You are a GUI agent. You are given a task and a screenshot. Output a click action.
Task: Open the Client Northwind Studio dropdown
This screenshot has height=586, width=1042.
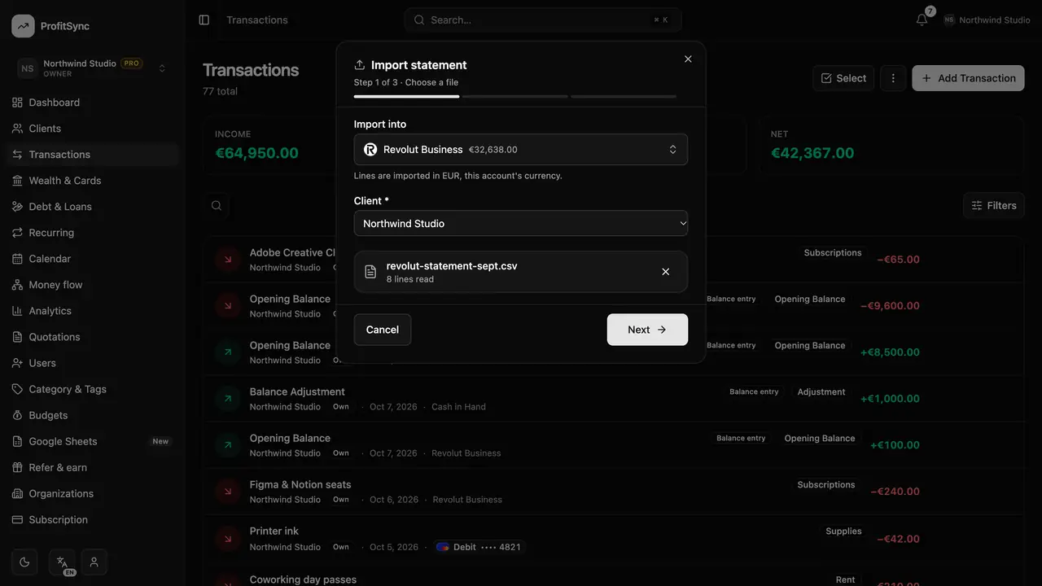pos(521,223)
